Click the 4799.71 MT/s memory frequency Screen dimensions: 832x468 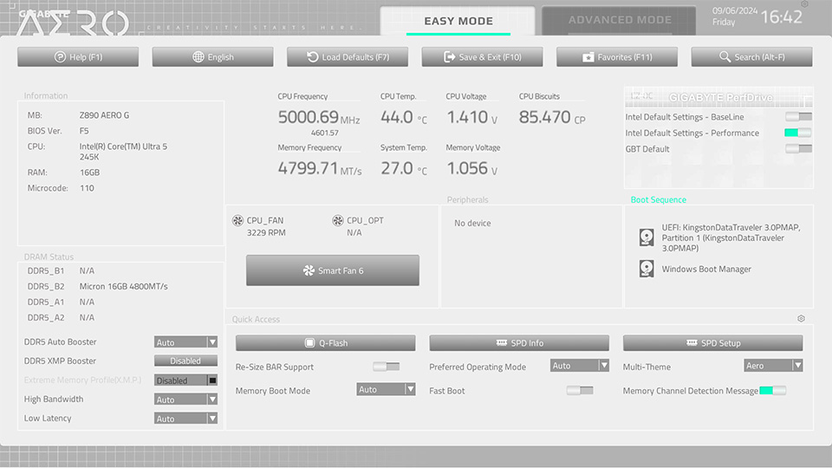(320, 168)
